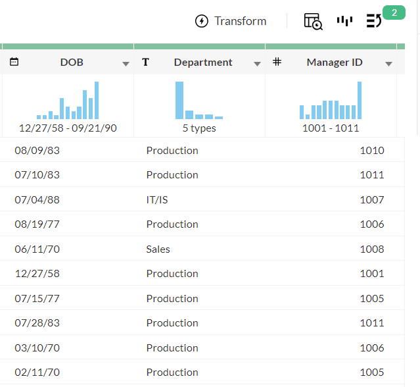Viewport: 420px width, 387px height.
Task: Click the candlestick chart icon in toolbar
Action: (344, 21)
